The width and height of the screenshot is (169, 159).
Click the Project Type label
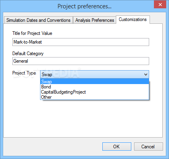tap(24, 73)
